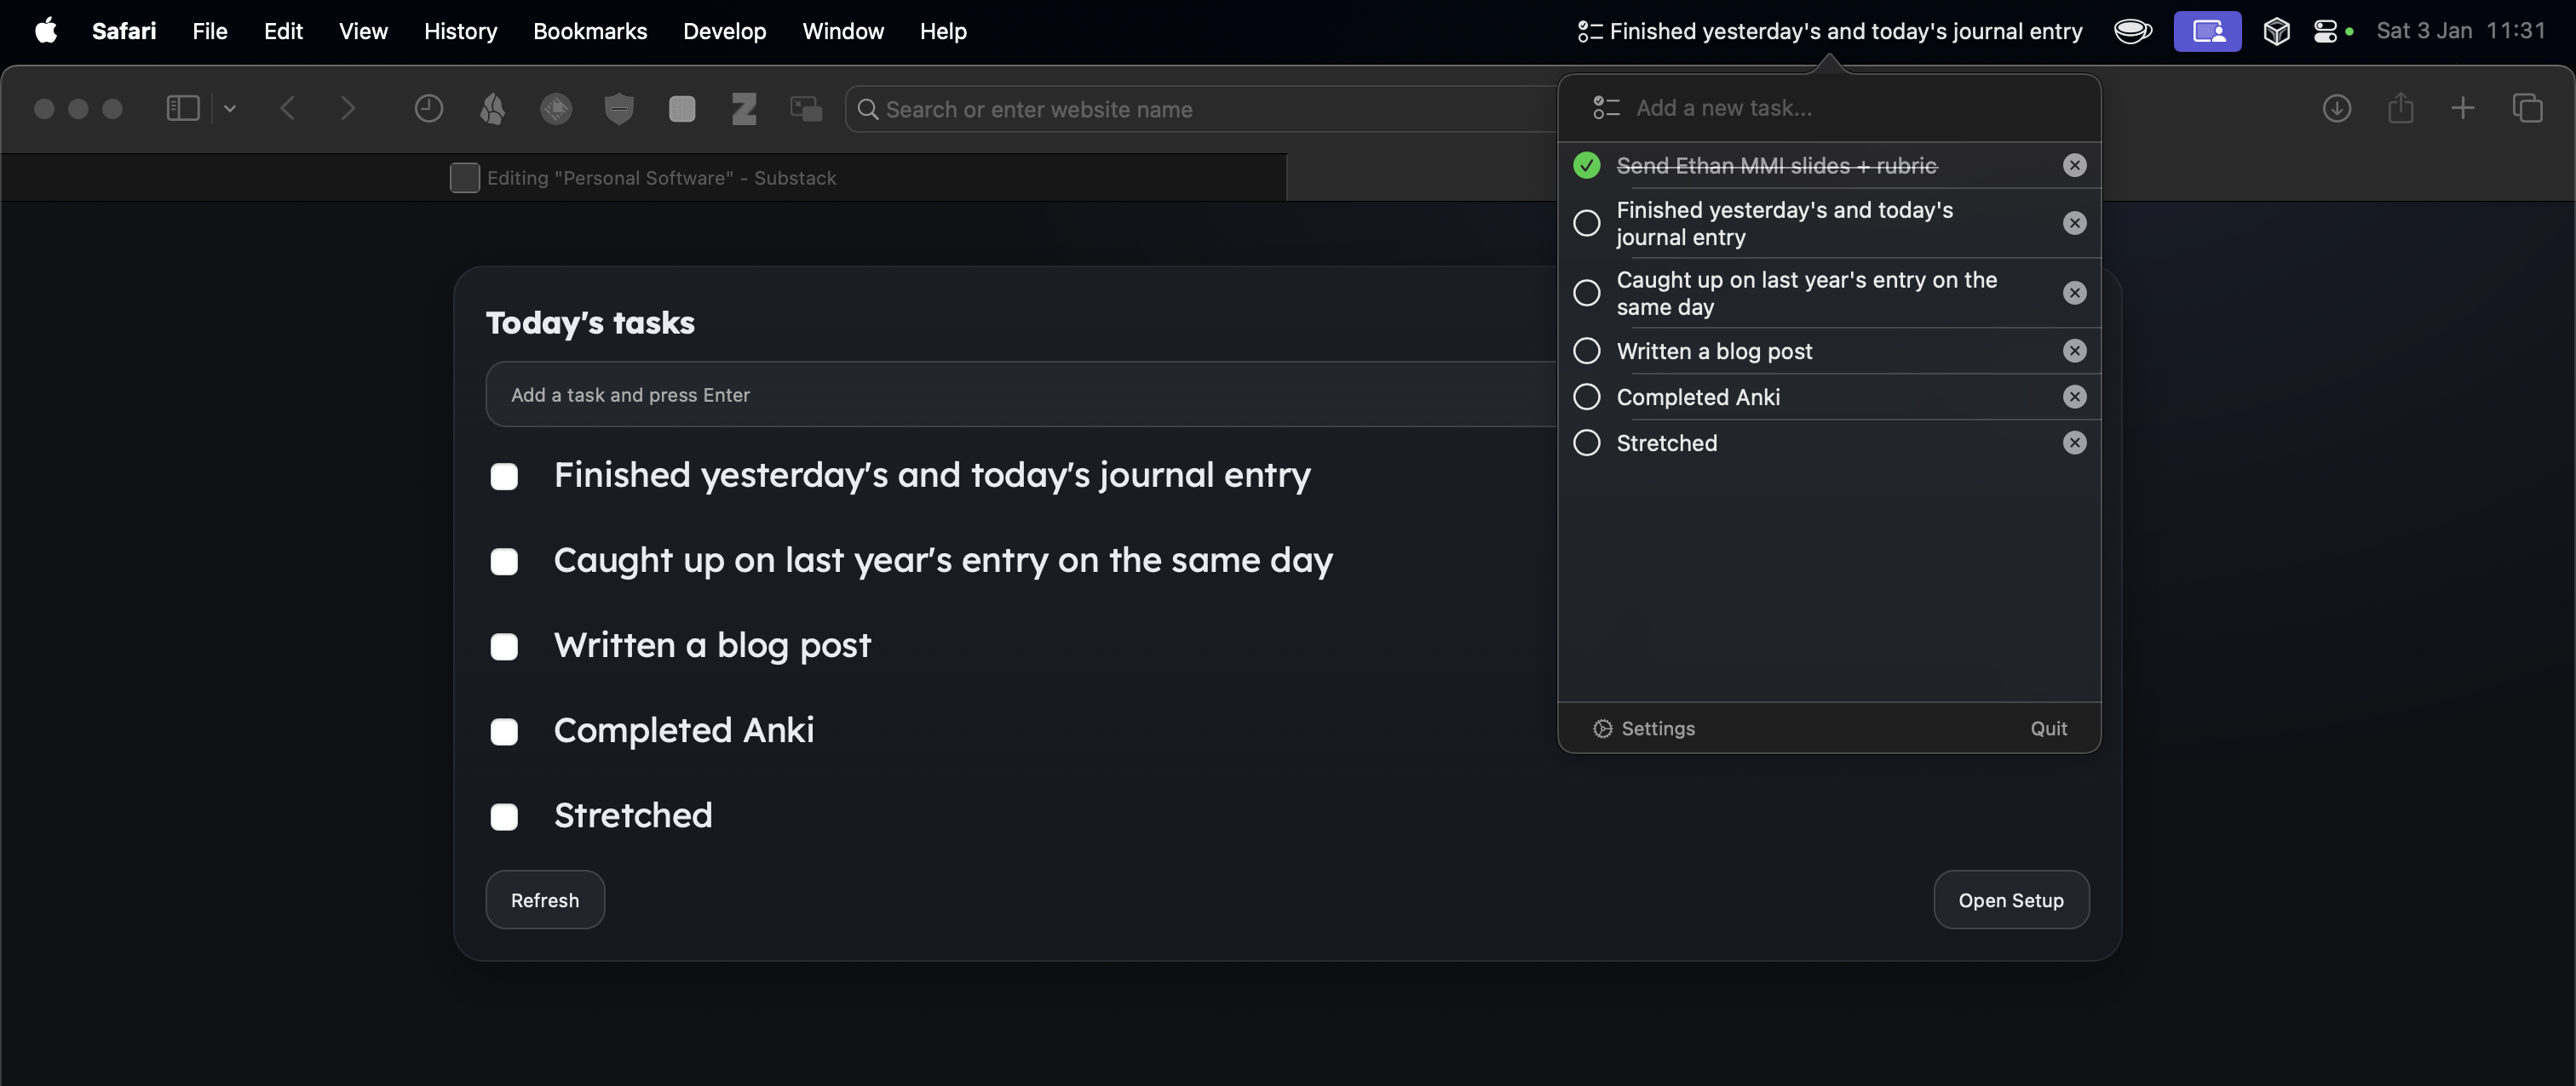Open the Develop menu
This screenshot has height=1086, width=2576.
724,31
